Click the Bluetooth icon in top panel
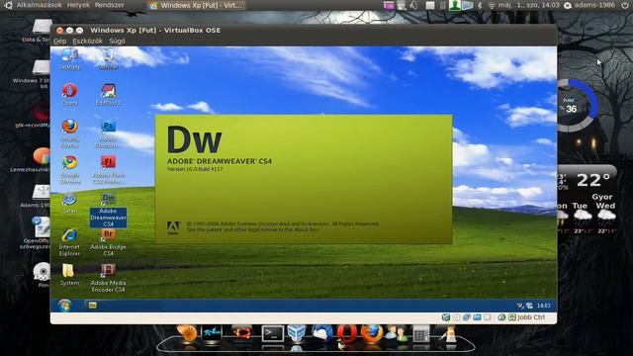The height and width of the screenshot is (356, 633). 480,5
